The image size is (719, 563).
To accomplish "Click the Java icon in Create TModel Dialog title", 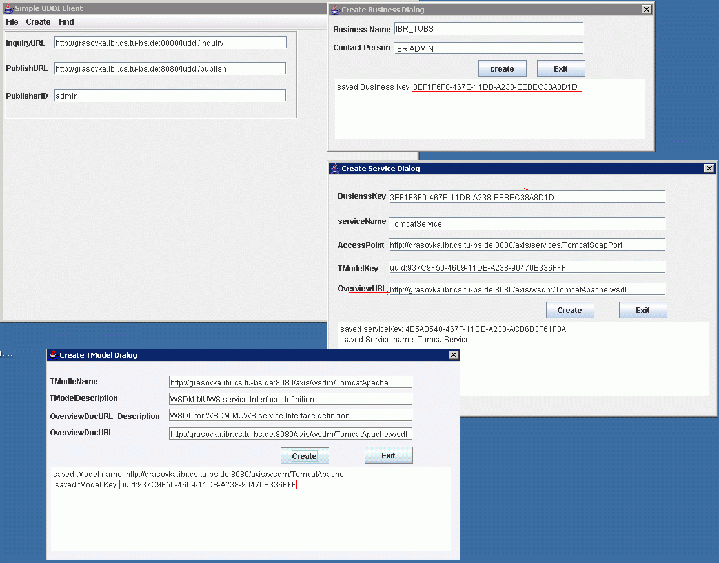I will click(x=52, y=355).
